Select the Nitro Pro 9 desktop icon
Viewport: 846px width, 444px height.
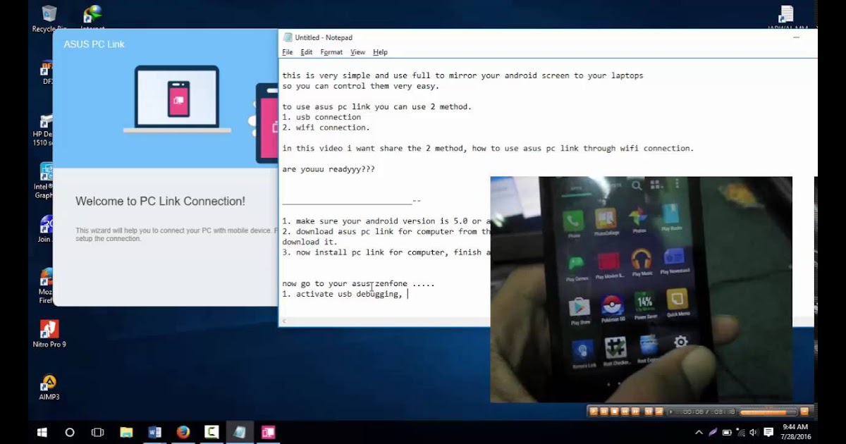pos(49,334)
